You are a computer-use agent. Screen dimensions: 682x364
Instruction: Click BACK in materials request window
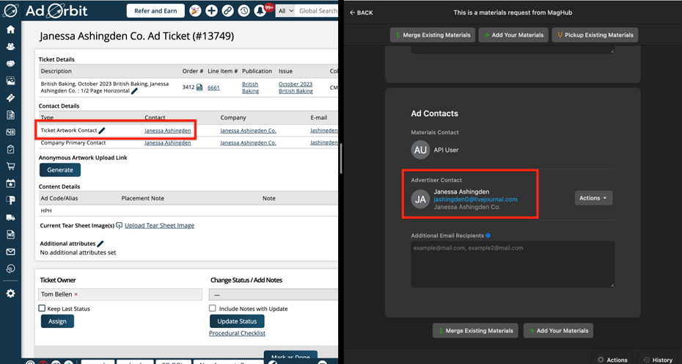361,12
